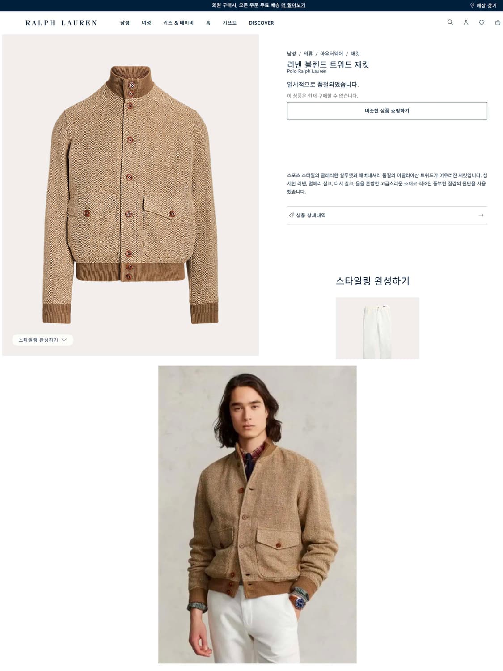Open the wishlist heart icon
503x671 pixels.
[482, 22]
